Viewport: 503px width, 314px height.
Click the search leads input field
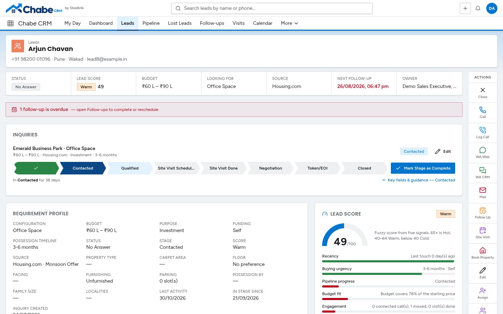(272, 8)
